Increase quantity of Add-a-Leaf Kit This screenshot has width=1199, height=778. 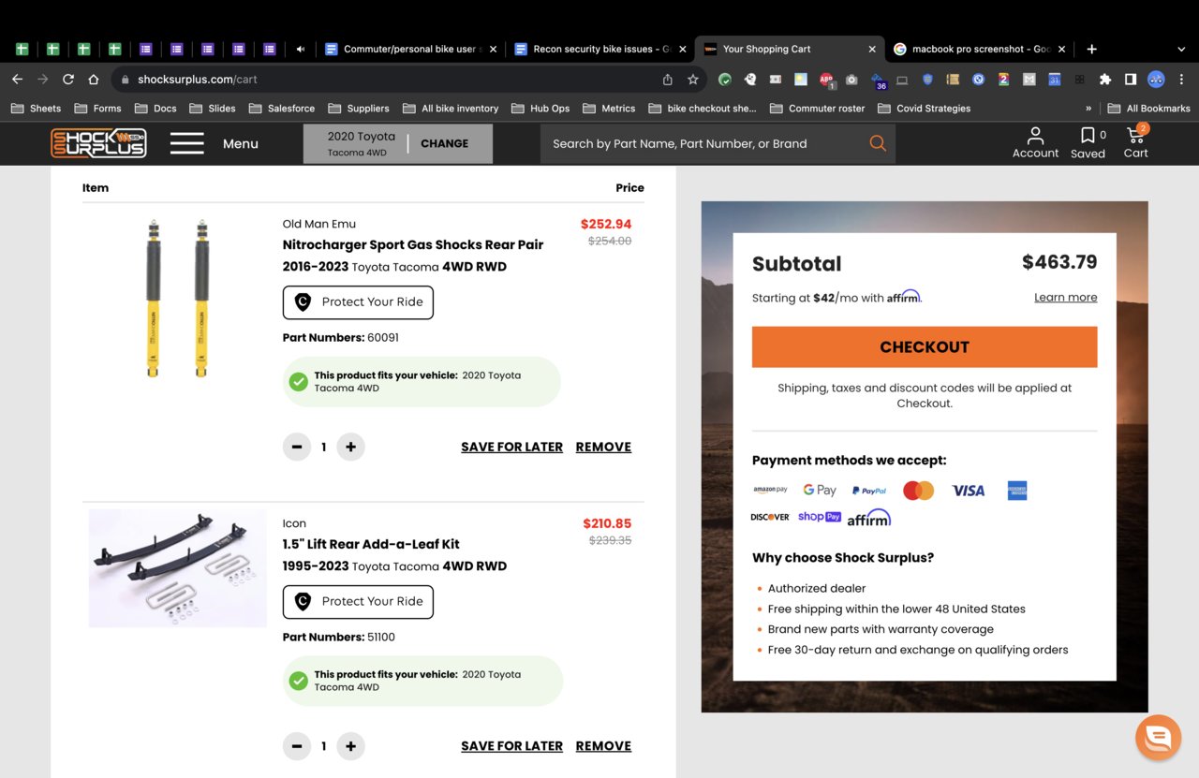click(x=350, y=746)
